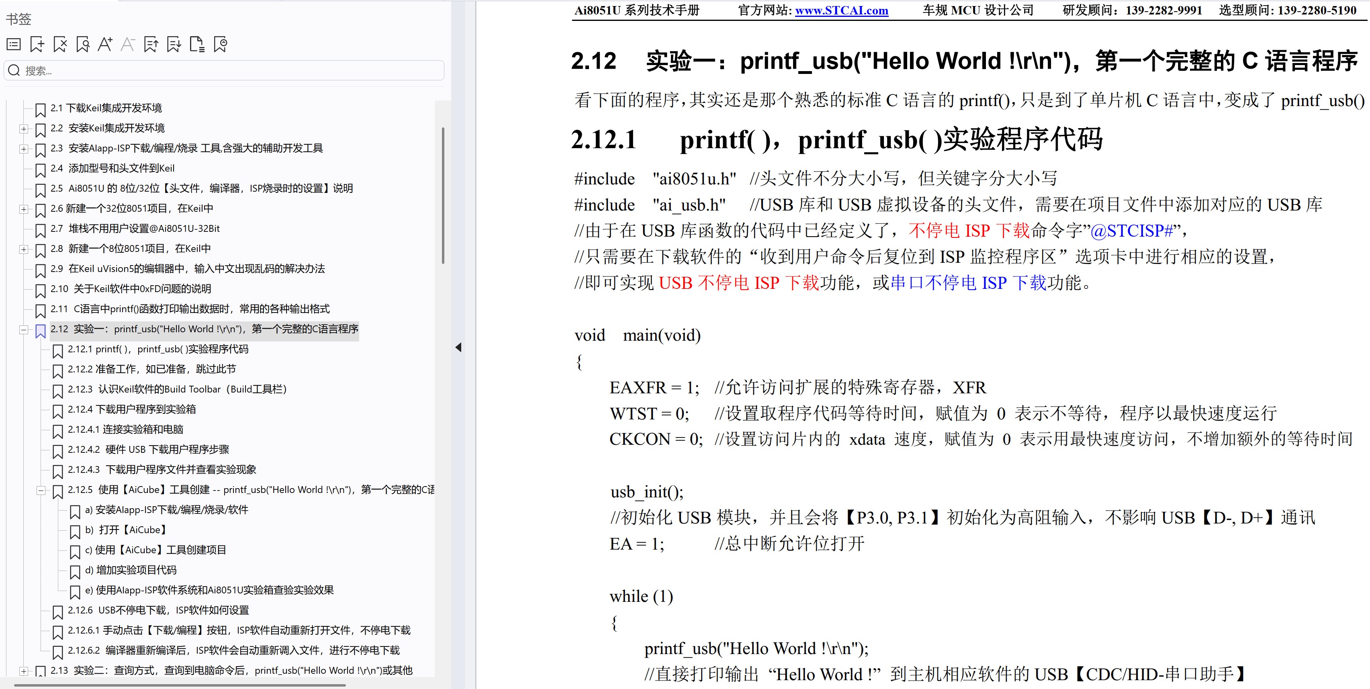Open bookmark 2.12.3 认识Keil软件的Build Toolbar

177,389
